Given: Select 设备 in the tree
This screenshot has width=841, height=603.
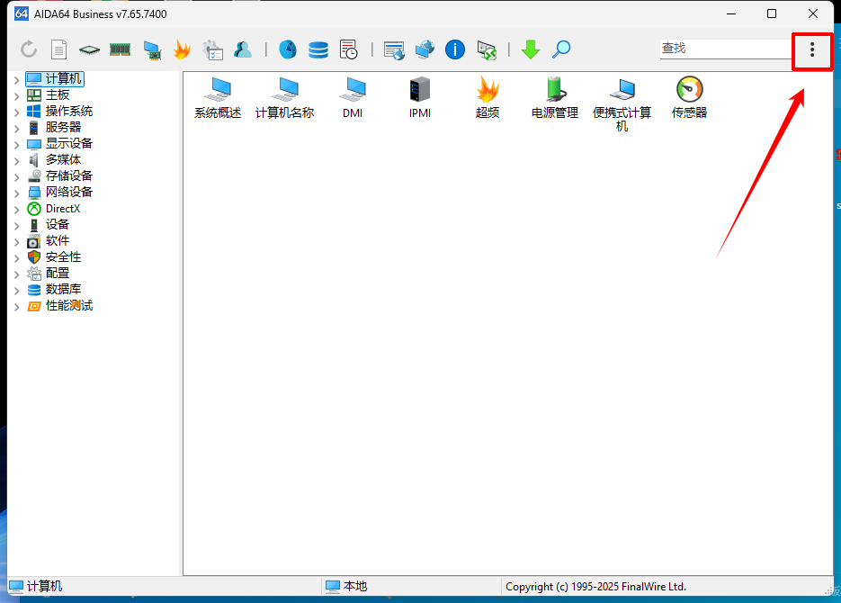Looking at the screenshot, I should (x=49, y=224).
